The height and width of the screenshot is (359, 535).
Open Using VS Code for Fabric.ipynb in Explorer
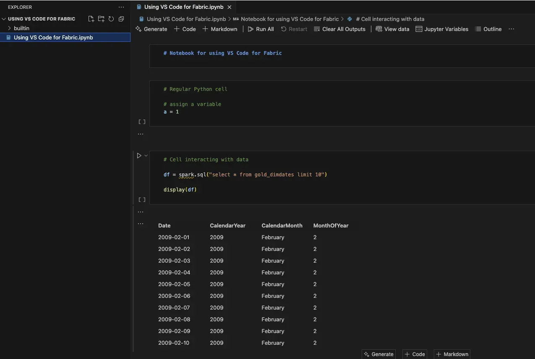53,37
